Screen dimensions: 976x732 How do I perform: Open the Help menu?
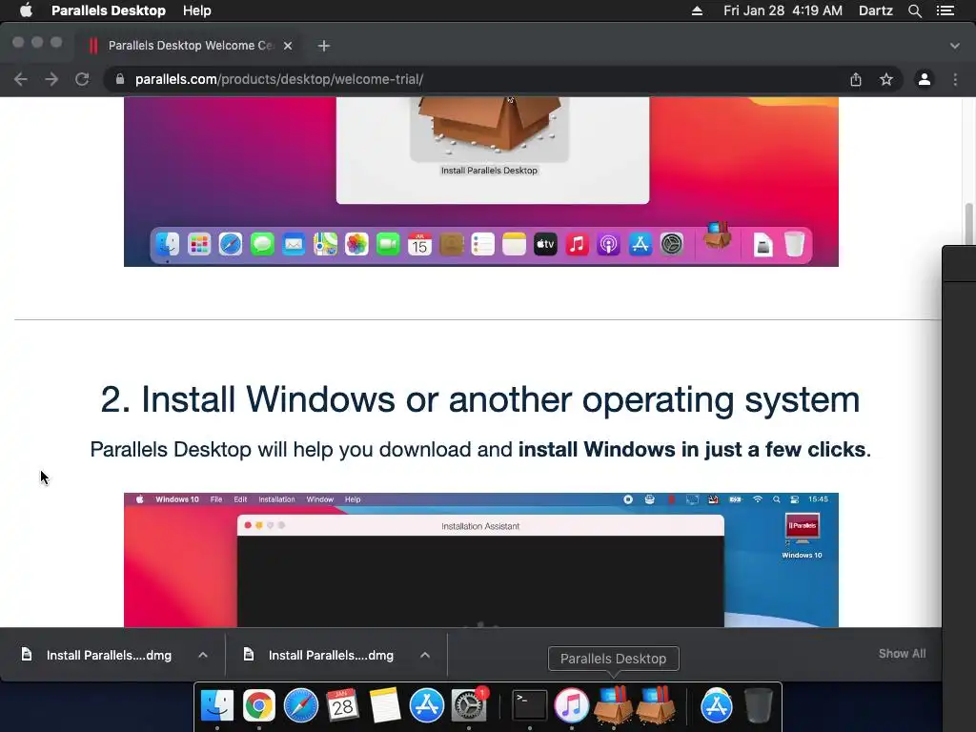pyautogui.click(x=196, y=10)
